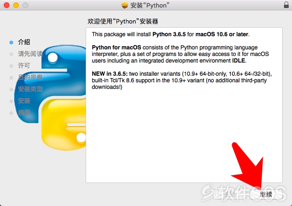
Task: Minimize the installer with yellow button
Action: tap(16, 5)
